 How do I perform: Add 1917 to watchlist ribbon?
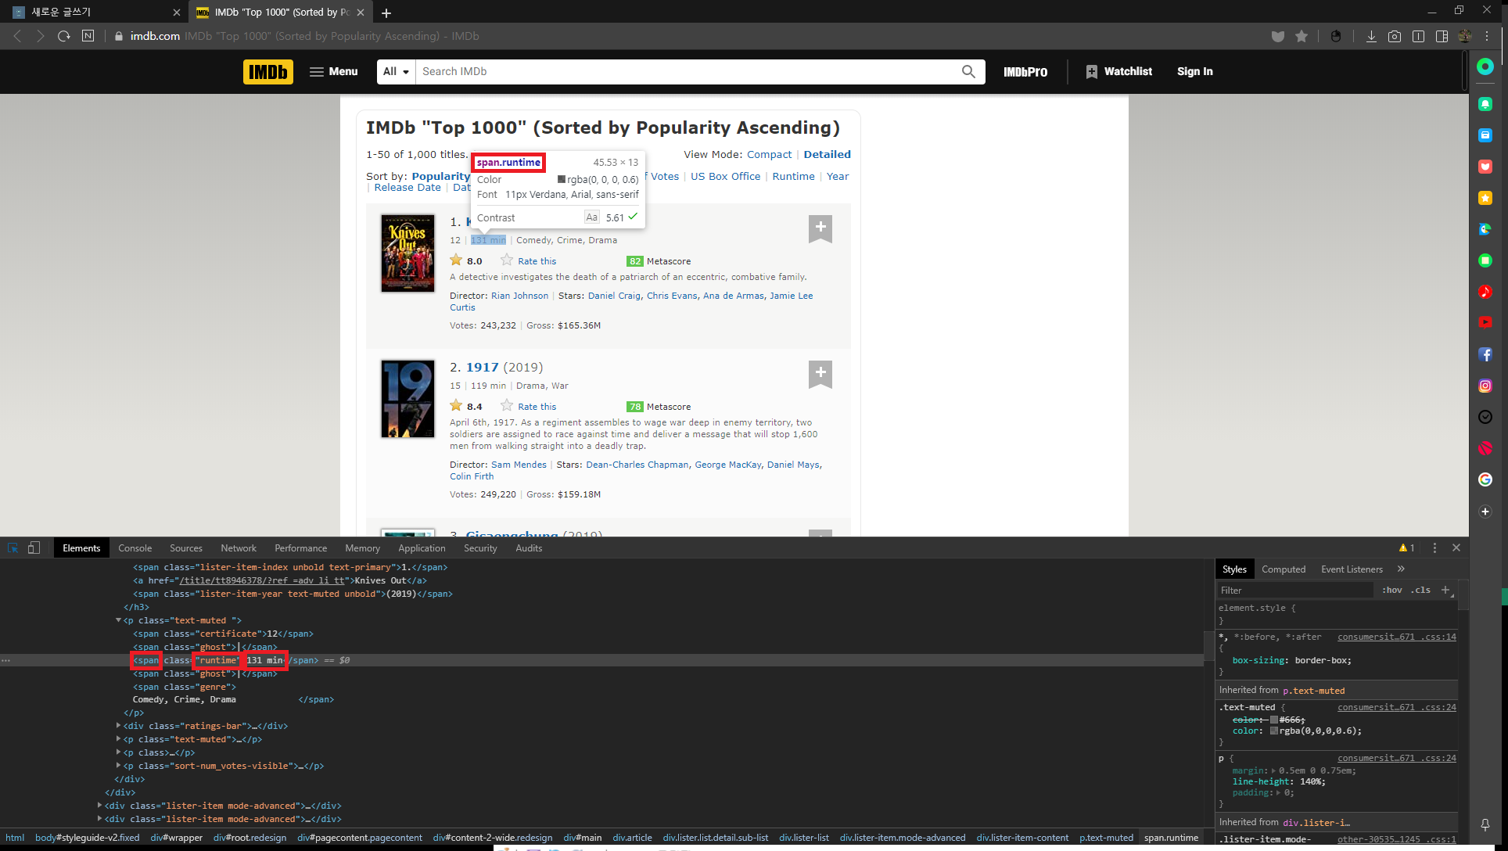click(820, 373)
